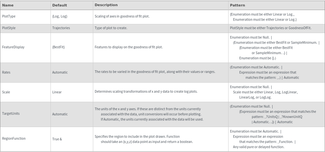Select the Scale option name
This screenshot has height=152, width=325.
coord(6,92)
